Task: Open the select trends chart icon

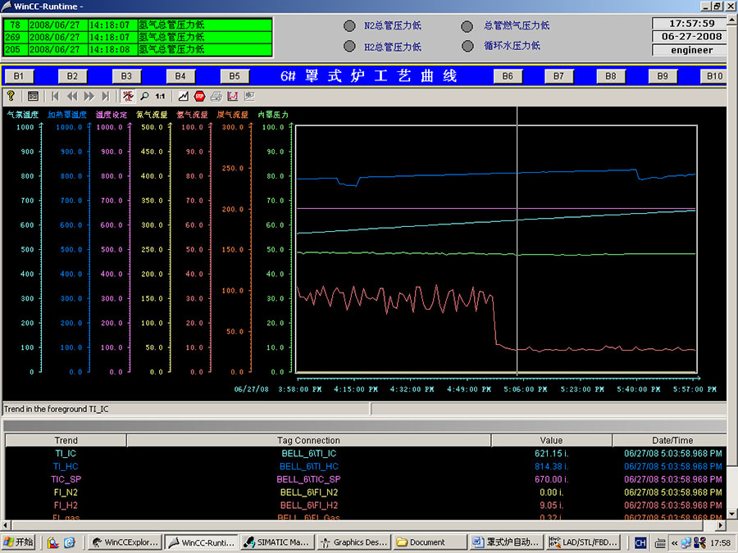Action: pos(183,96)
